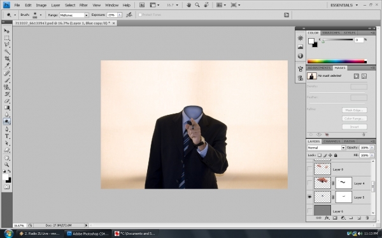This screenshot has height=238, width=382.
Task: Select the Path Selection tool
Action: click(6, 143)
